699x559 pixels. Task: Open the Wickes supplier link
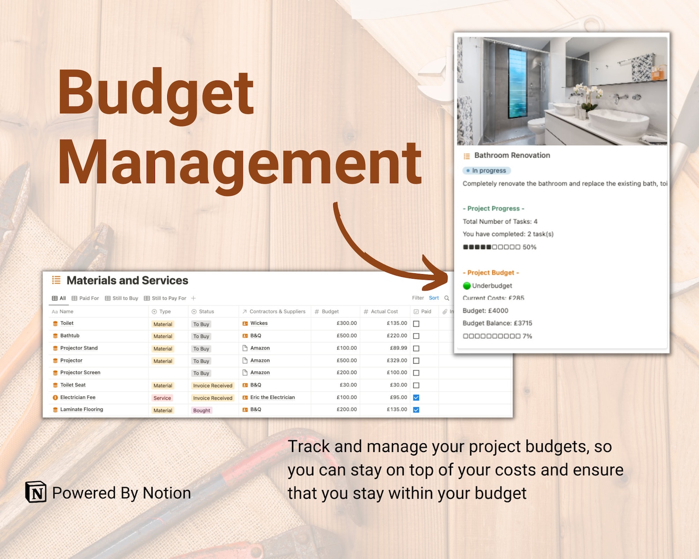[x=259, y=323]
